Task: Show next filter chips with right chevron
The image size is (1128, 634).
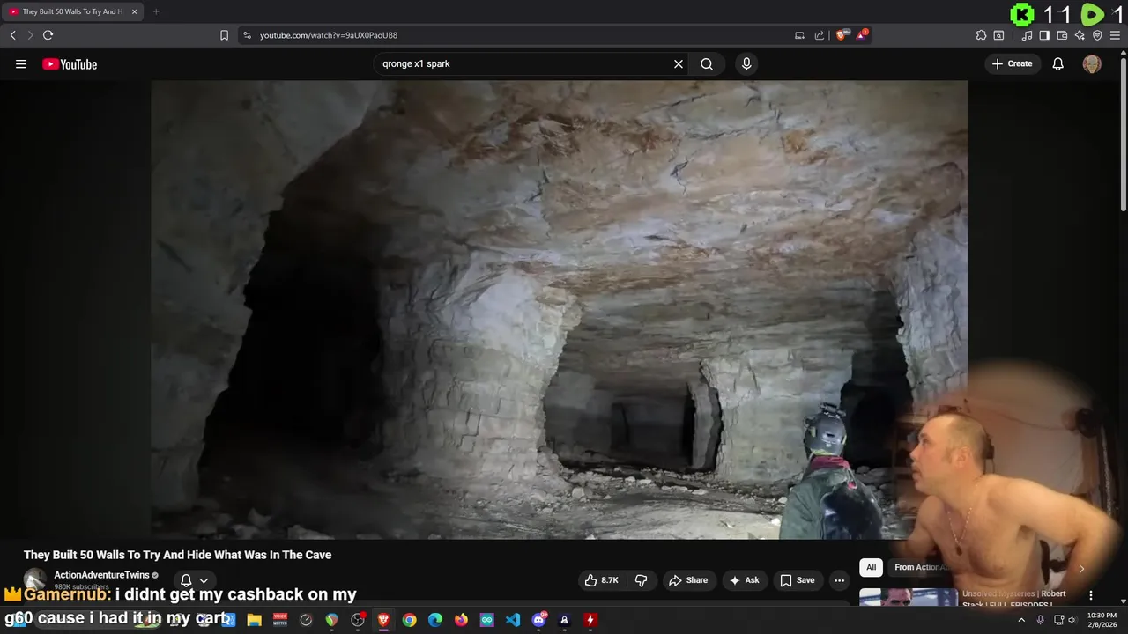Action: coord(1081,568)
